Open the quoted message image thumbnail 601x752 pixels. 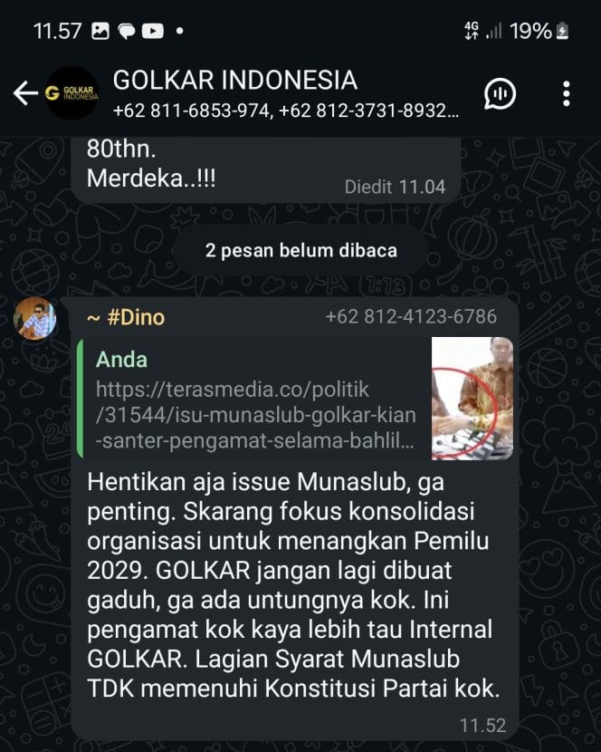coord(472,399)
